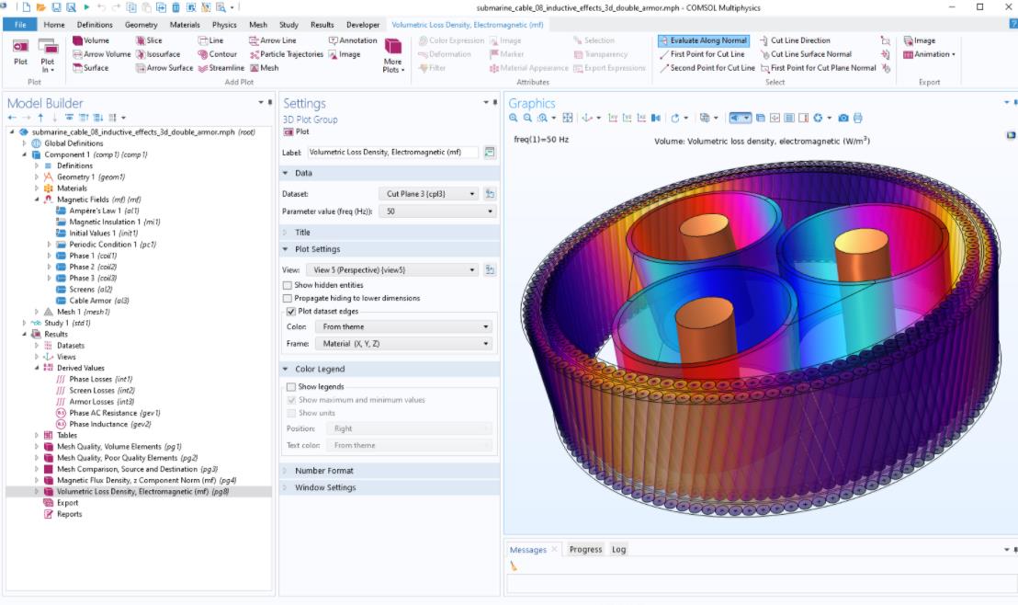Viewport: 1018px width, 605px height.
Task: Open More Plots dropdown in ribbon
Action: tap(393, 56)
